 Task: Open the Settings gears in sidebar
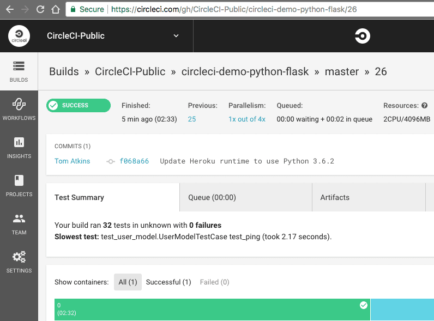(x=19, y=262)
